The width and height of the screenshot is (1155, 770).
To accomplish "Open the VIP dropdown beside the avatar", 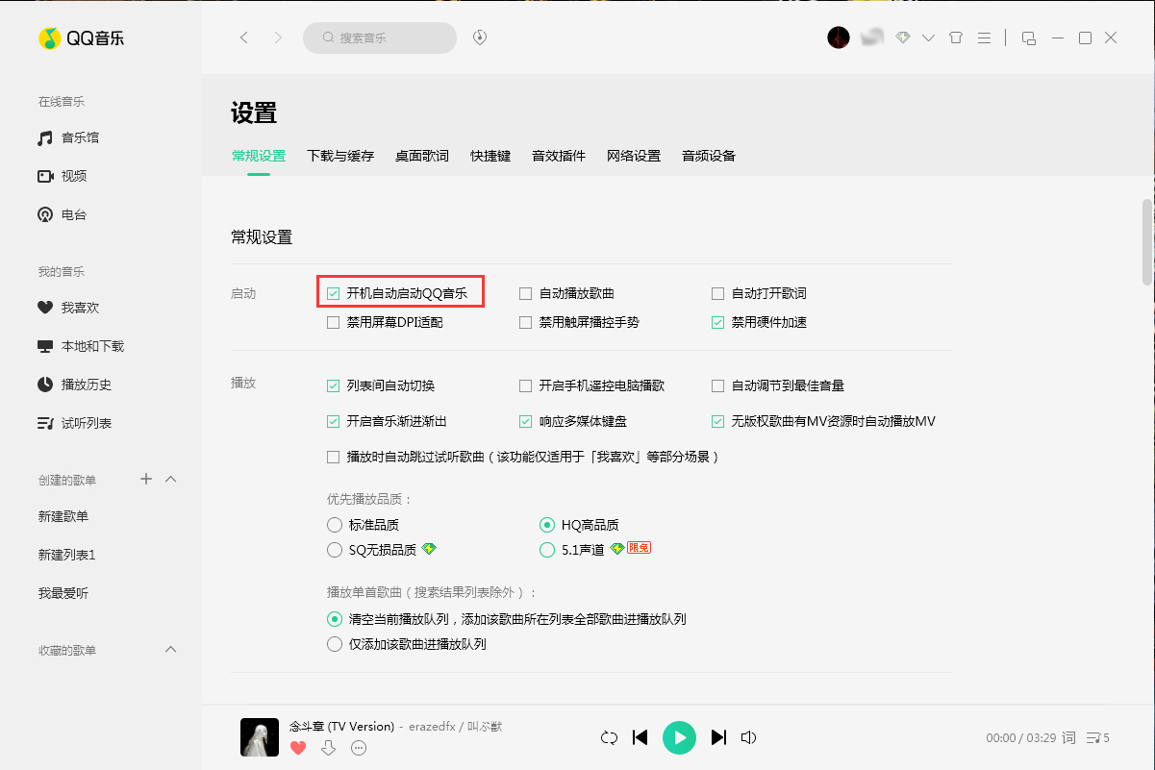I will [928, 37].
